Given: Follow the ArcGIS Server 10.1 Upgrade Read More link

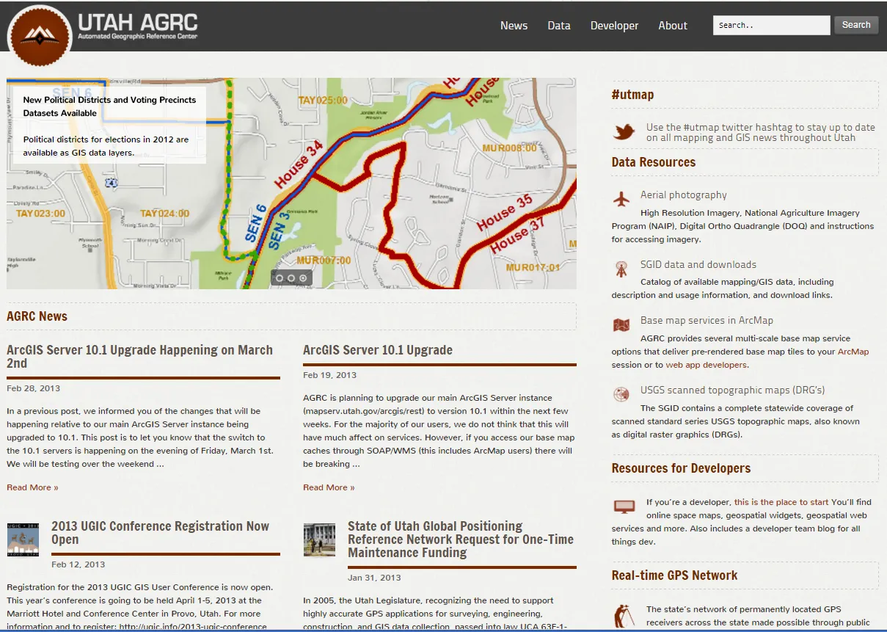Looking at the screenshot, I should coord(329,487).
